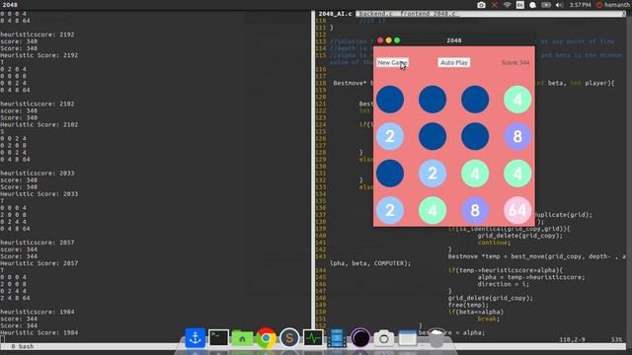Click terminal line 'heuristicscore: 2192'
Screen dimensions: 632x355
[x=38, y=35]
